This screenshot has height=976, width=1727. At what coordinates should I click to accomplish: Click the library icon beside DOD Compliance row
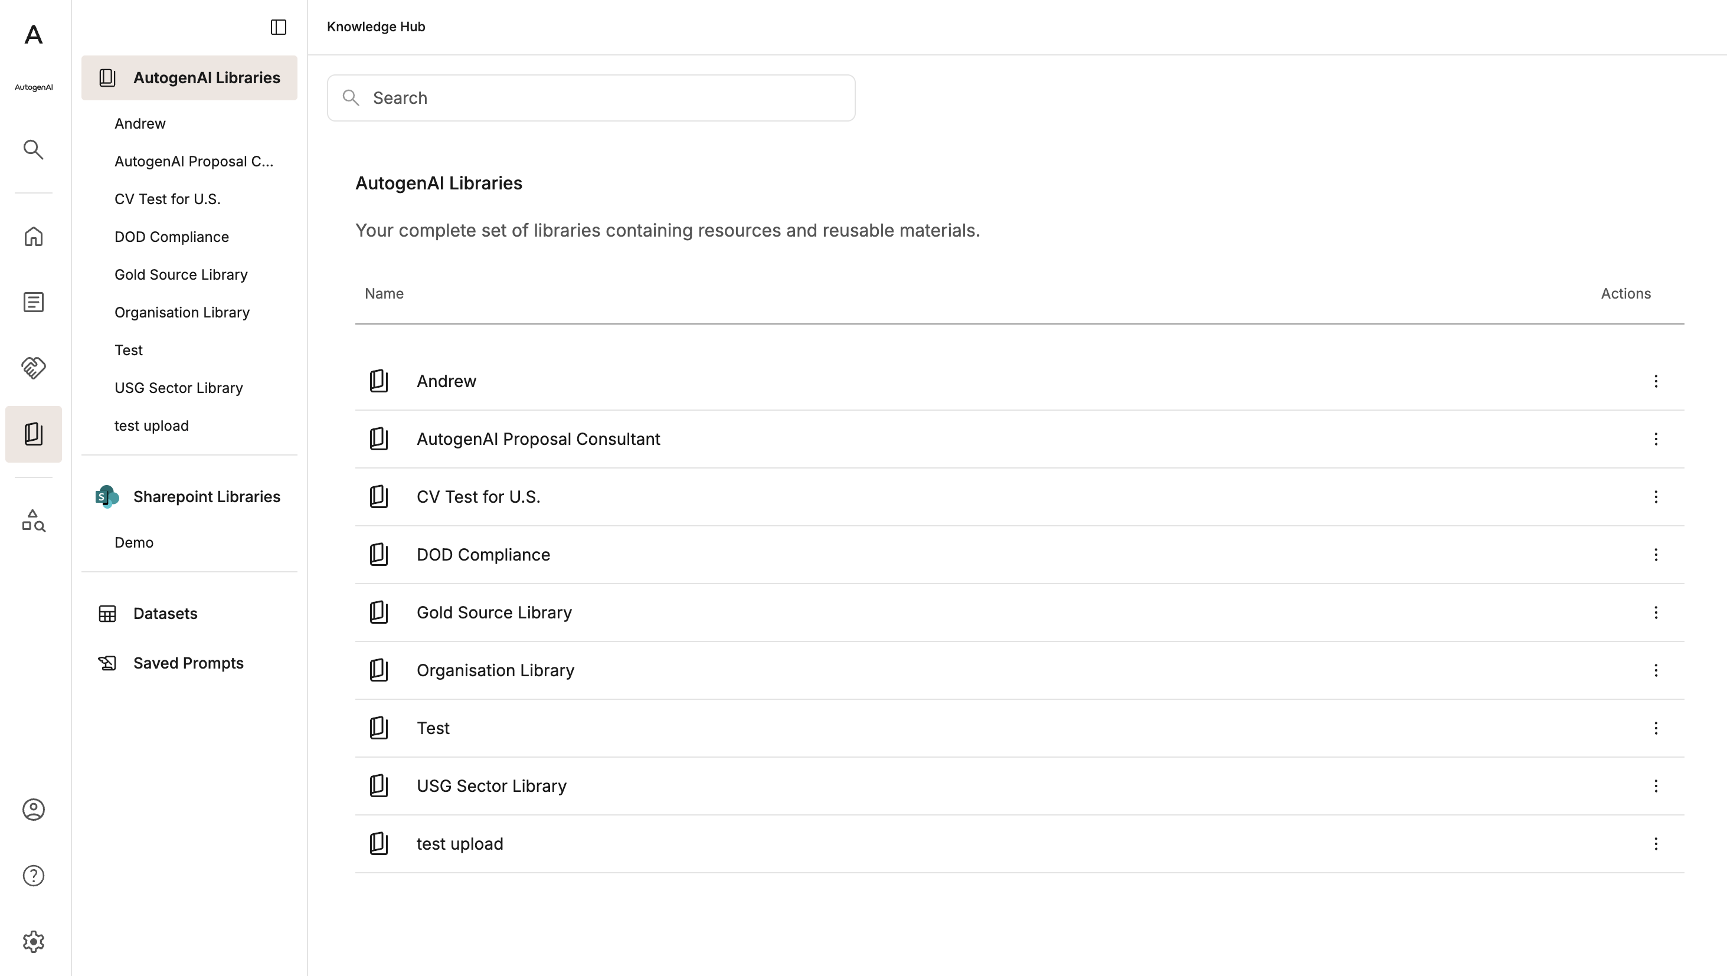click(x=379, y=555)
